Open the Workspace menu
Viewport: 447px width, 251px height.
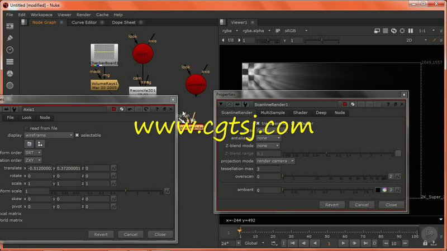coord(41,15)
